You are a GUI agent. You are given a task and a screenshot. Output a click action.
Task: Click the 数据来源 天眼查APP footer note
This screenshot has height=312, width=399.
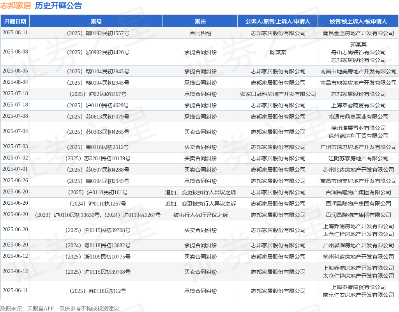60,308
